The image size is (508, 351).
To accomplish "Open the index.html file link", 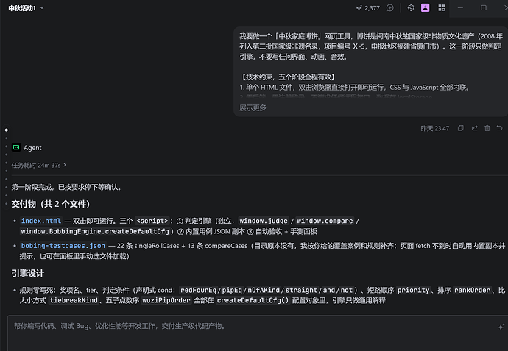I will pos(41,221).
